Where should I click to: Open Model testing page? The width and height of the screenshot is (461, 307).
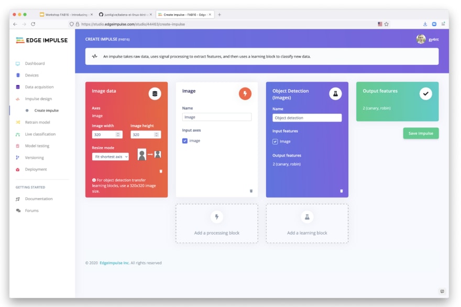click(37, 146)
